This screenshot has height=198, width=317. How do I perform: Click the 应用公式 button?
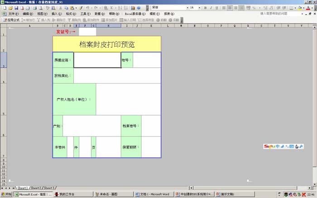(x=11, y=20)
